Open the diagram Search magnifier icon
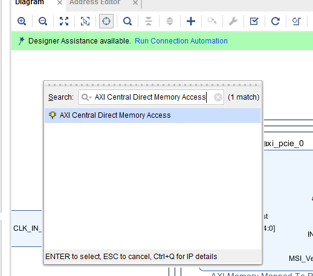This screenshot has width=313, height=276. pyautogui.click(x=127, y=21)
